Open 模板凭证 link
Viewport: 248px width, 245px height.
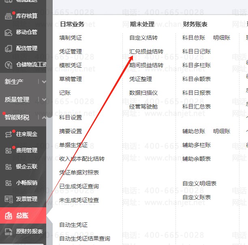pyautogui.click(x=71, y=65)
